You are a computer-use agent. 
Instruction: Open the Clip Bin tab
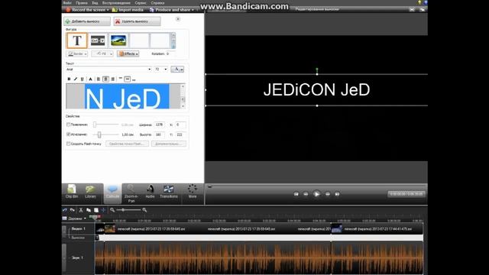72,192
